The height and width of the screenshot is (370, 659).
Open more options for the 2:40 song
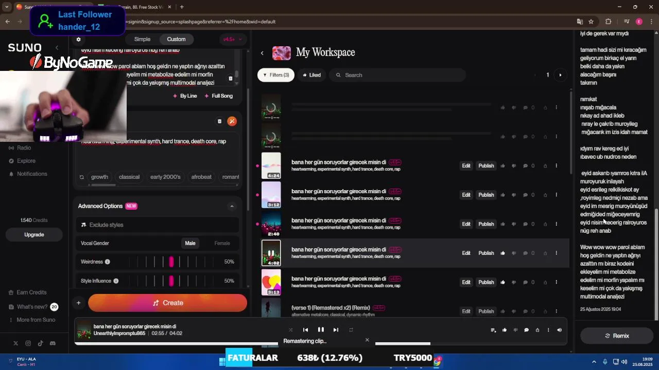[556, 224]
